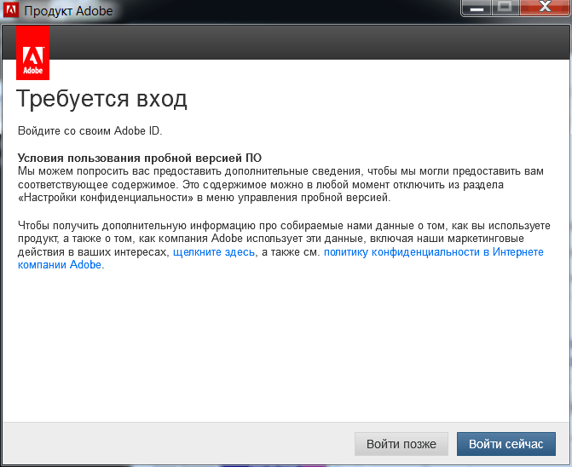Click the text 'Войдите со своим Adobe ID.'
The height and width of the screenshot is (467, 572).
coord(90,131)
